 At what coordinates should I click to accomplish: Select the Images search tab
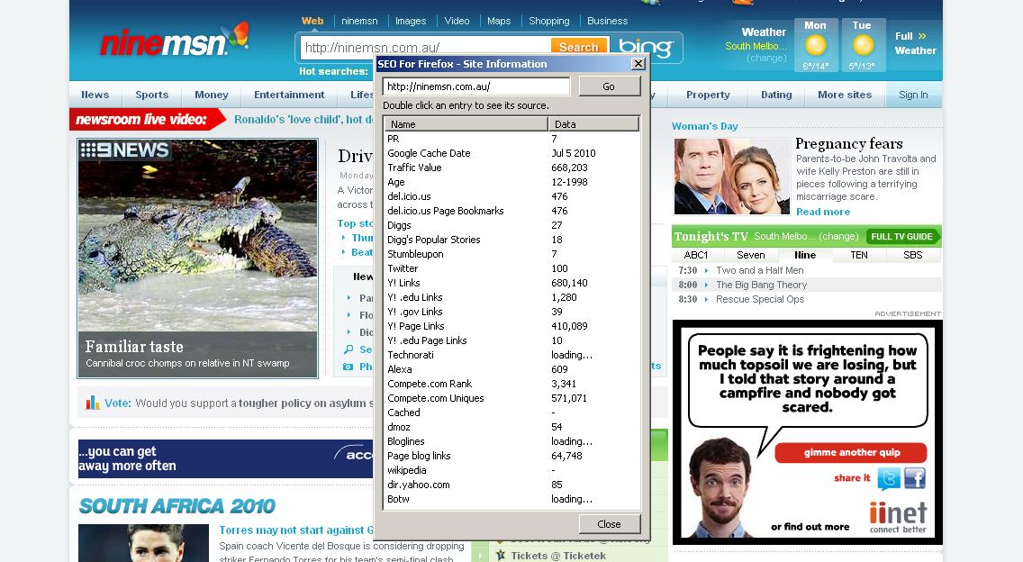(411, 21)
